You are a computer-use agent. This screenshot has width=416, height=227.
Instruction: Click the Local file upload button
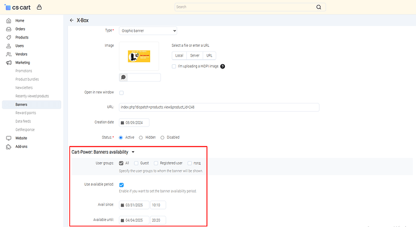pos(179,55)
